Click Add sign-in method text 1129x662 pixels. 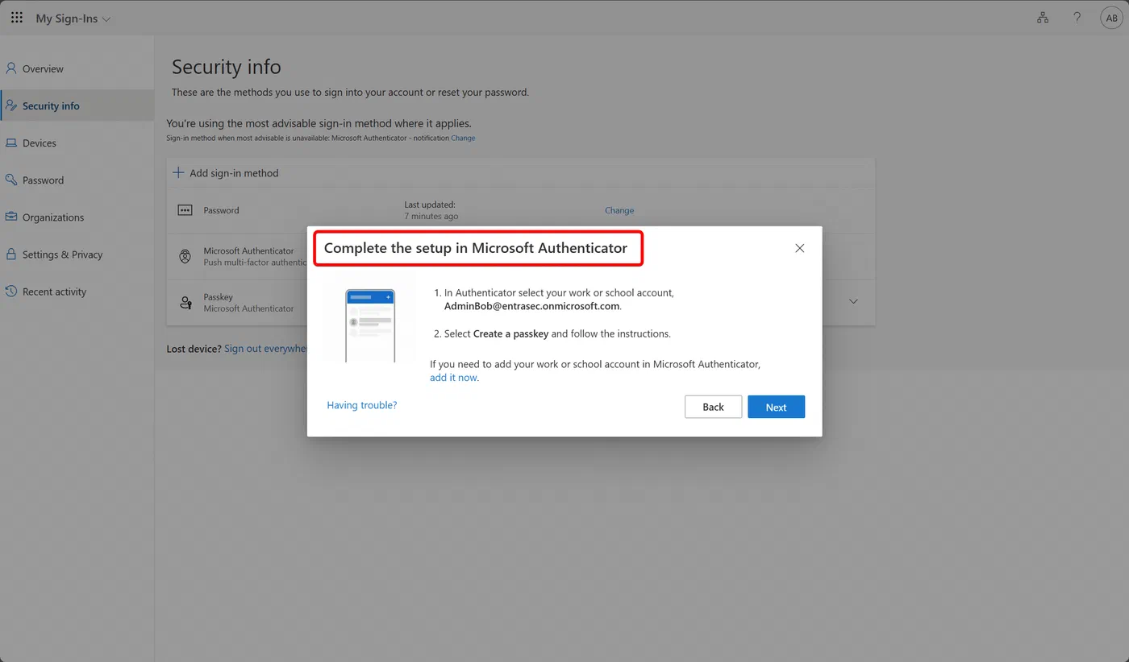point(234,173)
